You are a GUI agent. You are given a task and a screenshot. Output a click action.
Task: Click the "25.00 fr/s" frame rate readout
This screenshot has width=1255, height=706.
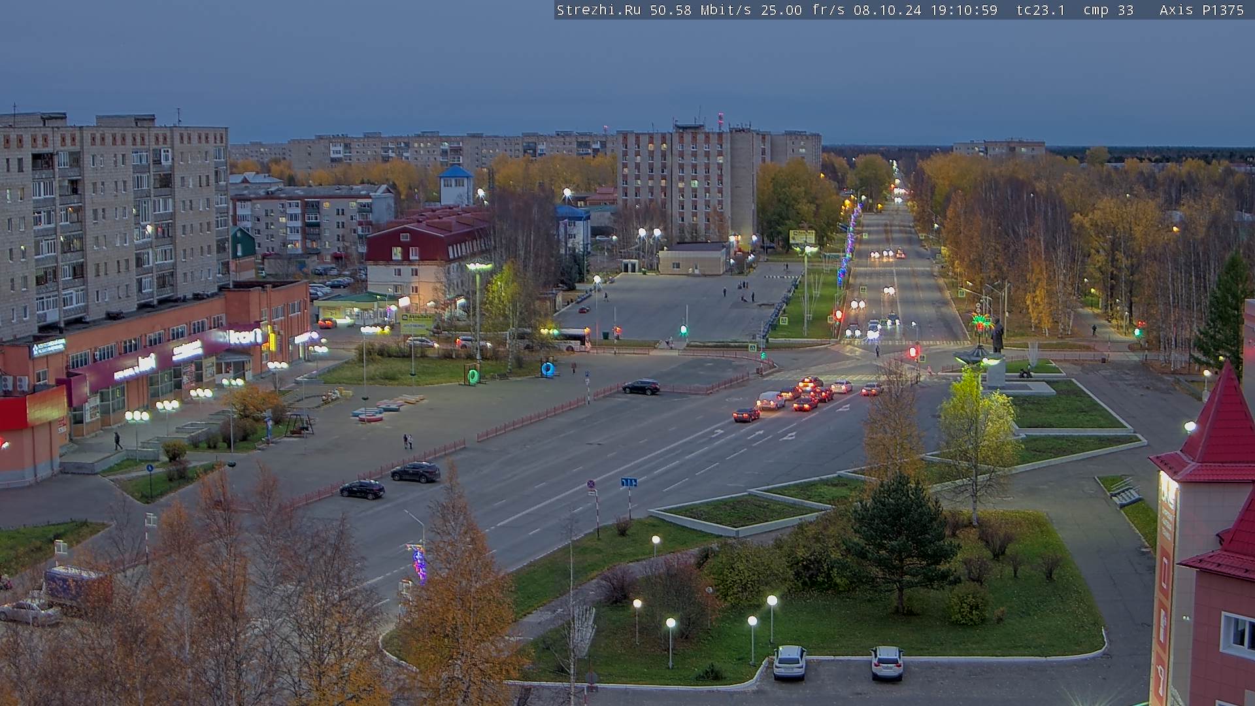coord(803,10)
